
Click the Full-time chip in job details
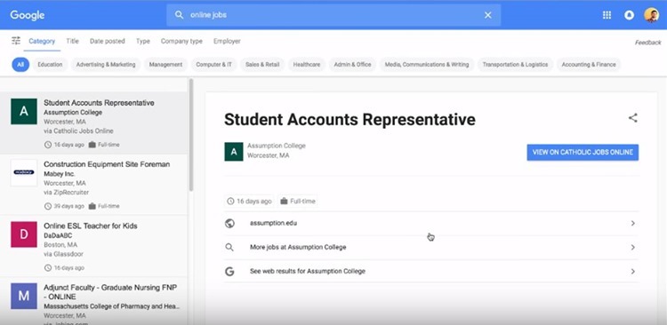[298, 201]
